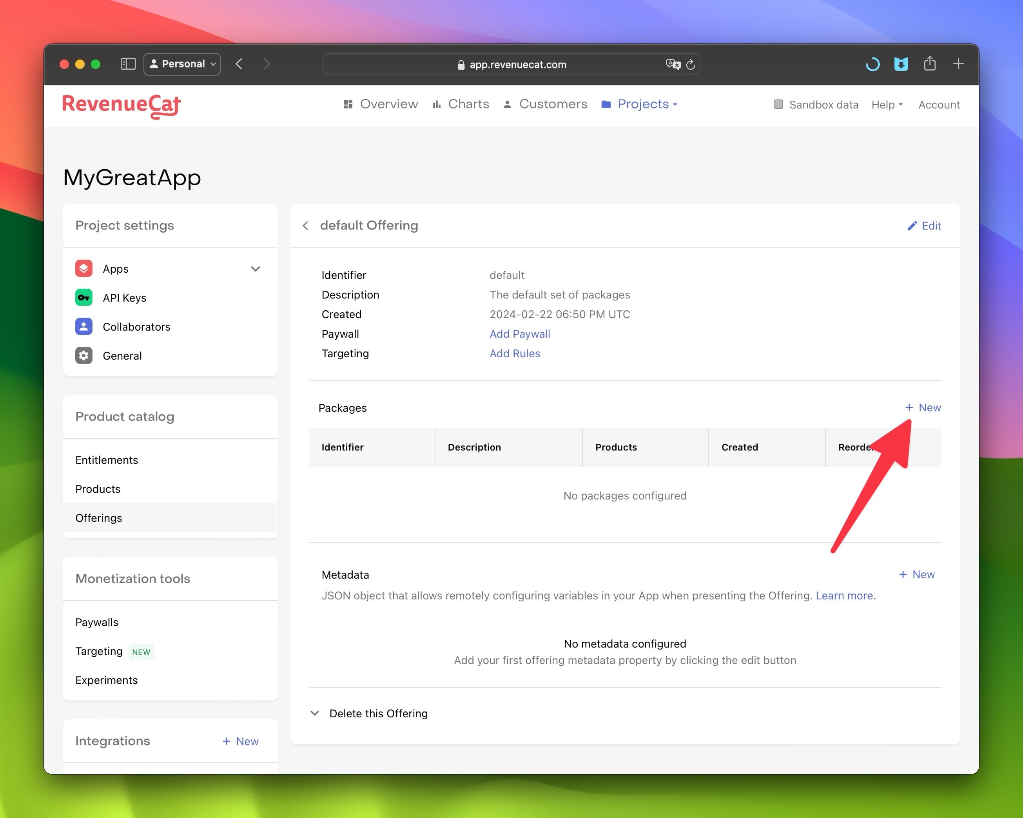Click the Collaborators person icon
The height and width of the screenshot is (818, 1023).
tap(84, 326)
